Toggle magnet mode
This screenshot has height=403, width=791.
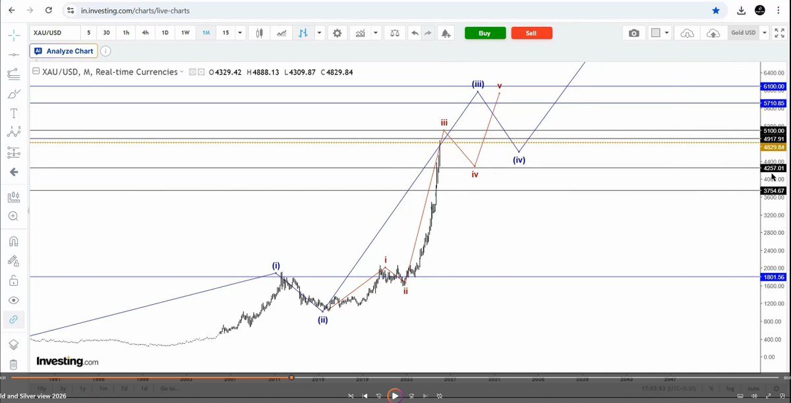tap(13, 241)
